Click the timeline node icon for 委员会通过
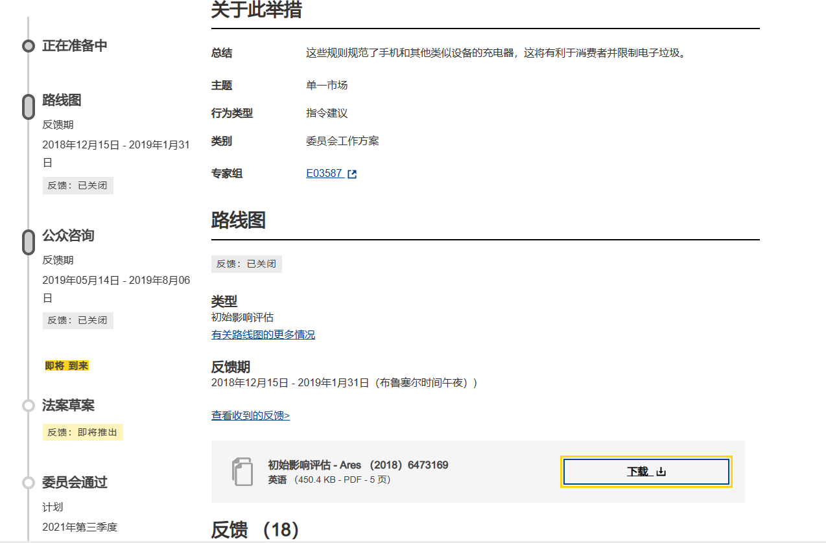 28,482
